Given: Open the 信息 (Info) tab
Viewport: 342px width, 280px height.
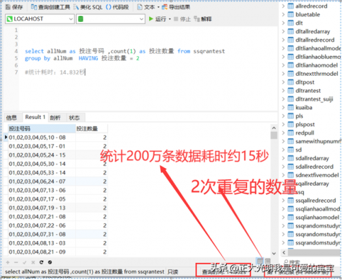Looking at the screenshot, I should pos(12,117).
